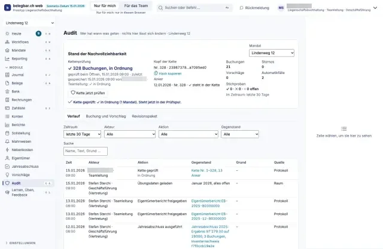Open the Gegenstand filter dropdown

tap(240, 134)
